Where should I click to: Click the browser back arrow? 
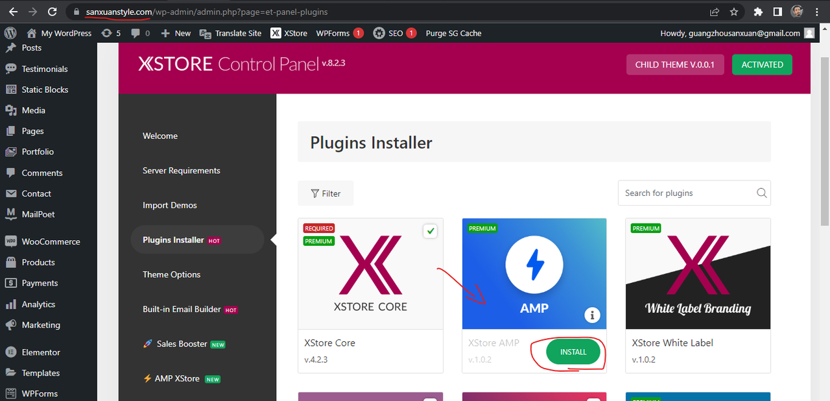12,12
